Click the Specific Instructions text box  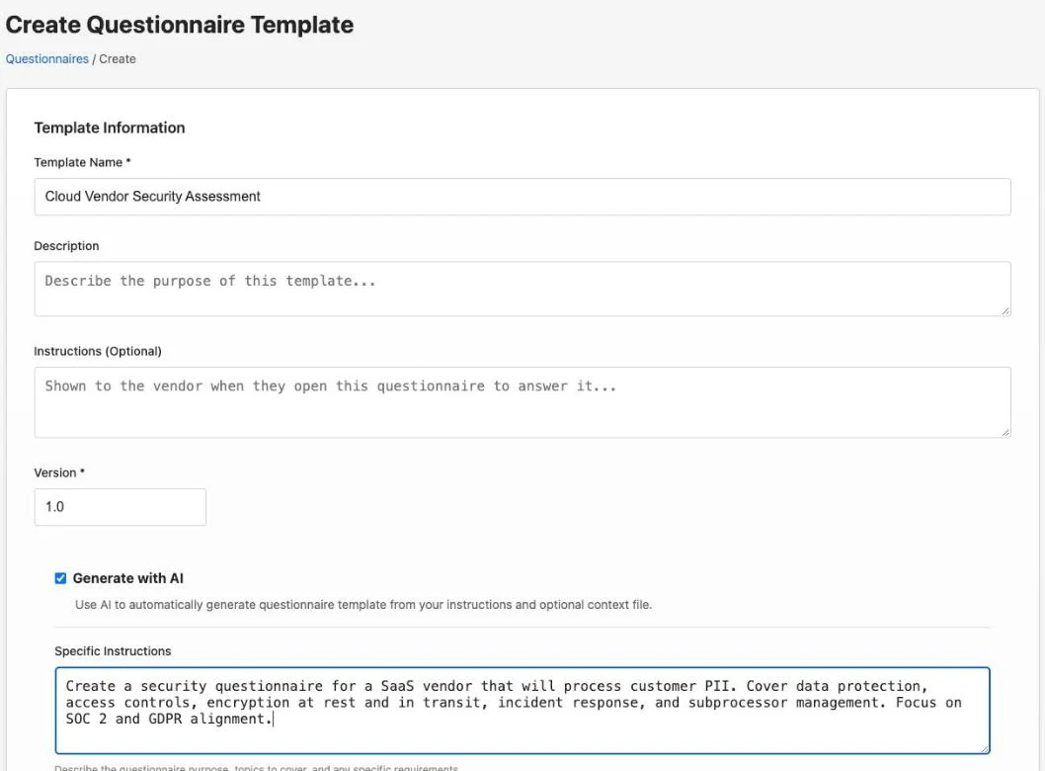coord(522,711)
